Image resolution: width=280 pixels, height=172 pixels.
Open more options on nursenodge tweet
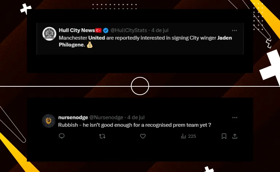235,118
